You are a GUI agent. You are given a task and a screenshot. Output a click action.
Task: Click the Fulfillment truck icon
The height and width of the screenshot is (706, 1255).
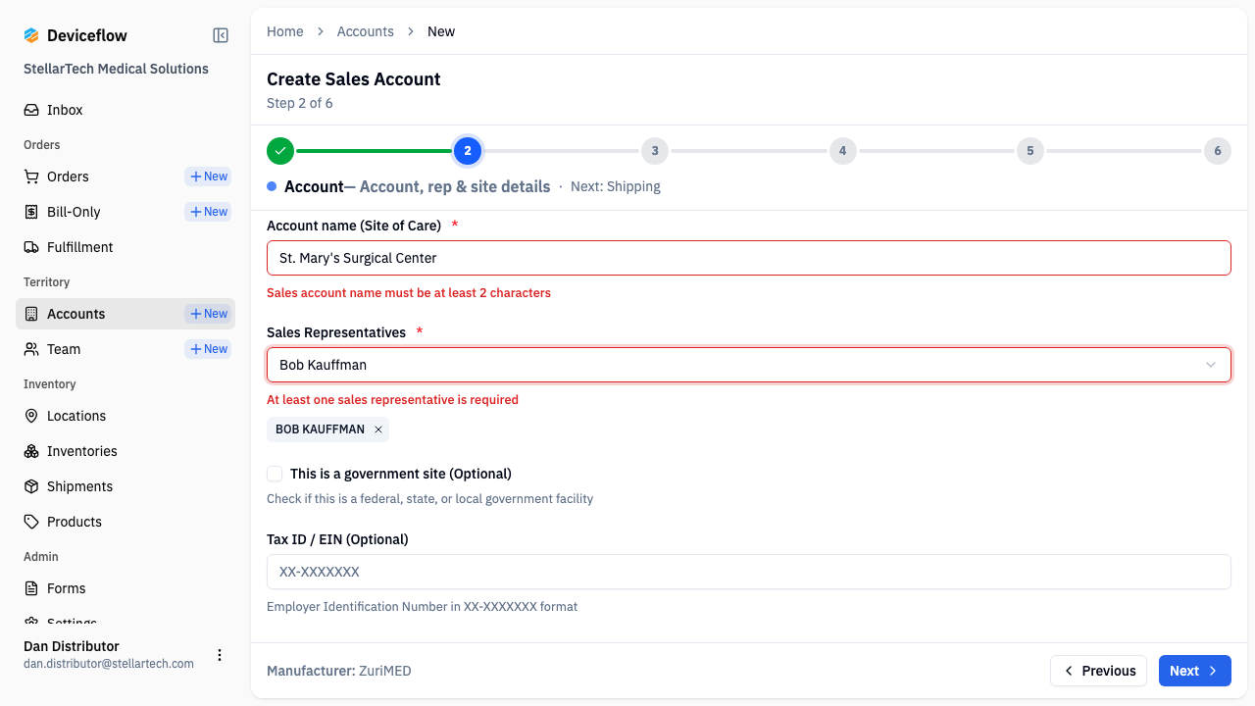coord(31,247)
